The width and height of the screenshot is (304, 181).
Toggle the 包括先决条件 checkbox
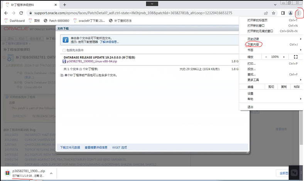(64, 50)
